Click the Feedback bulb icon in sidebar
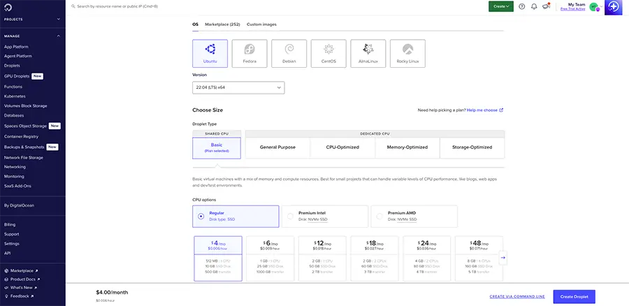Screen dimensions: 629x306 [x=6, y=296]
